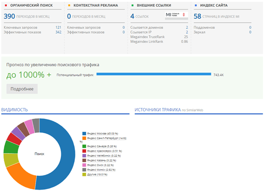Open the ИНДЕКС САЙТА section heading

click(214, 5)
